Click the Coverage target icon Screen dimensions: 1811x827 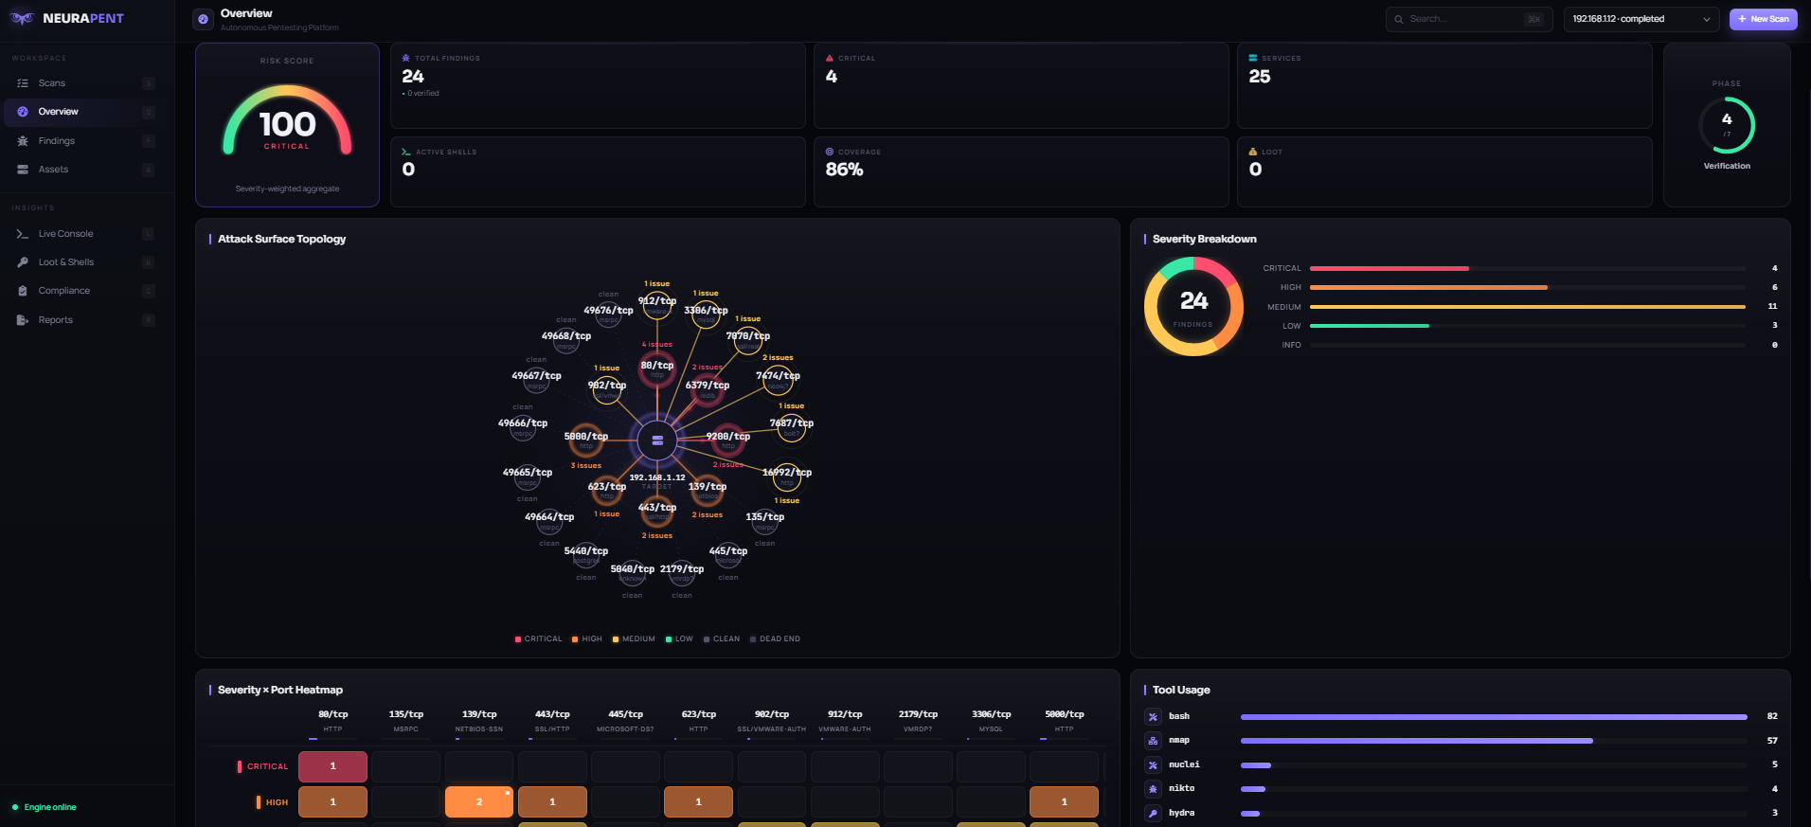pos(830,152)
